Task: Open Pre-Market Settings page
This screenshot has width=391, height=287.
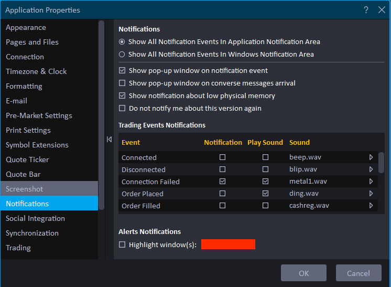Action: coord(49,115)
